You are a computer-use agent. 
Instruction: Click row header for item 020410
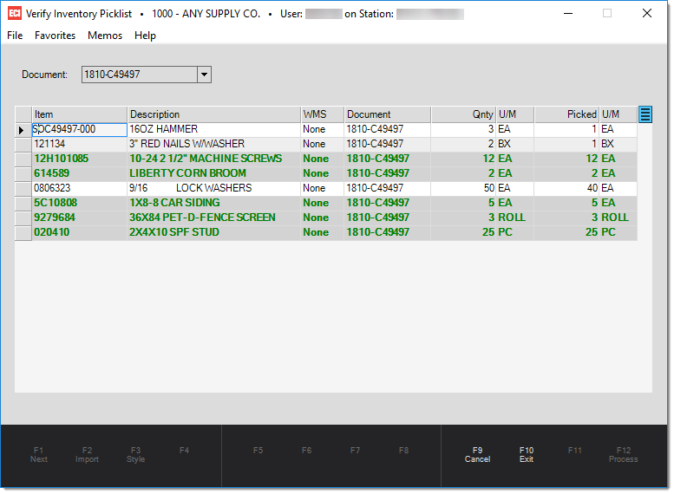tap(23, 232)
